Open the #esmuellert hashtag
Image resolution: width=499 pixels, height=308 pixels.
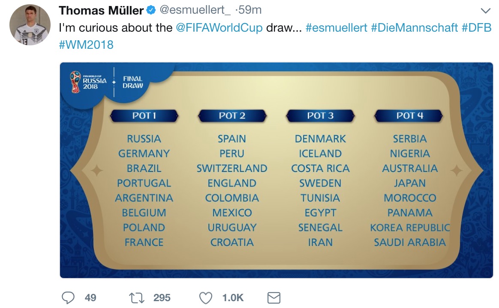337,28
